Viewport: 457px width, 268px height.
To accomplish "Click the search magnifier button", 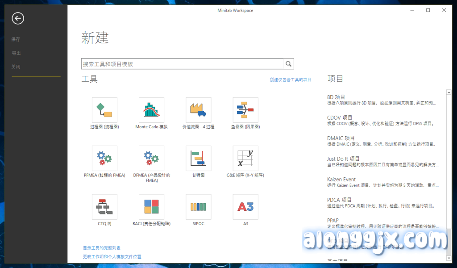I will (289, 64).
